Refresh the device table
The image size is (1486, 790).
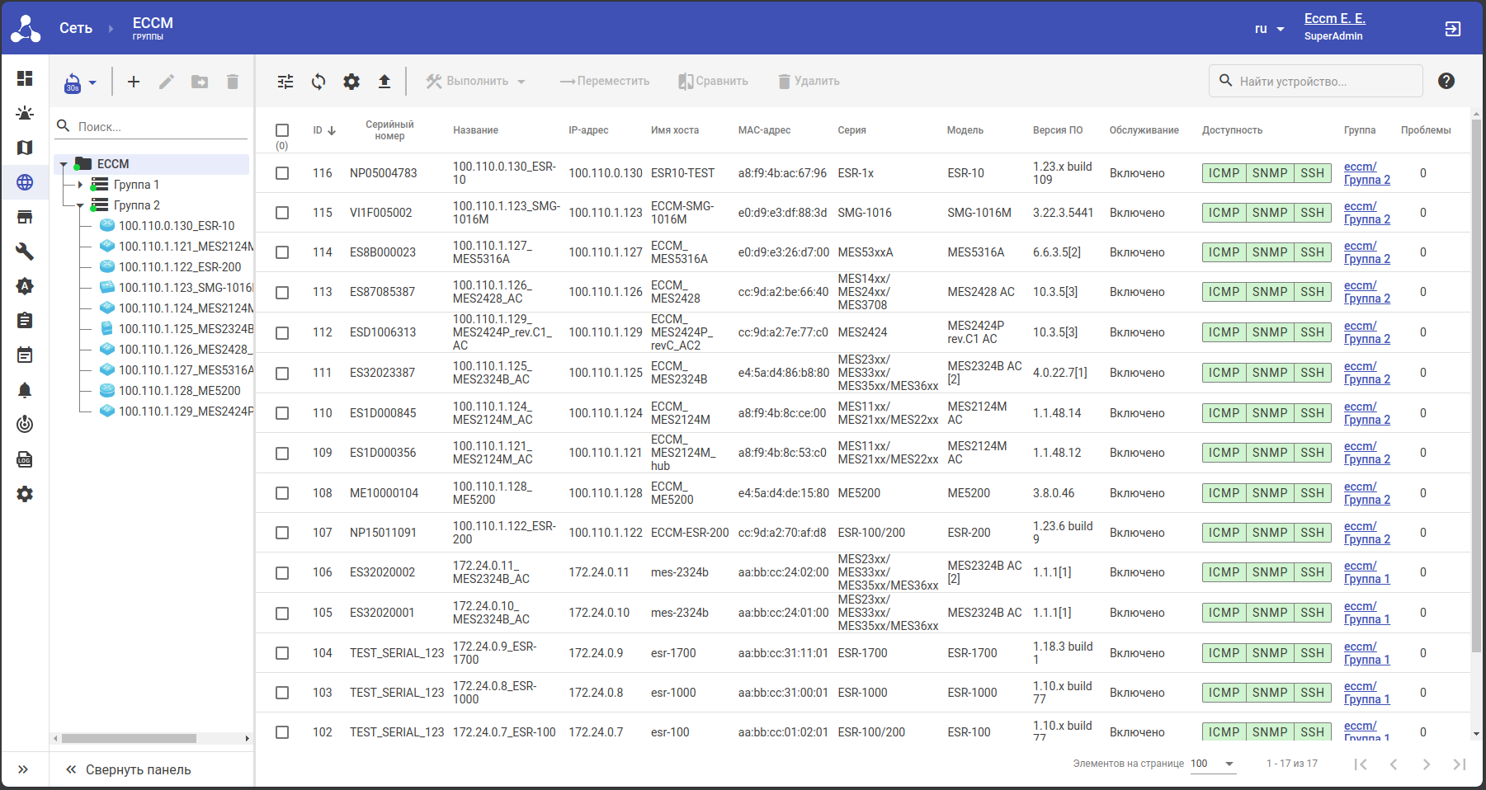click(x=318, y=81)
